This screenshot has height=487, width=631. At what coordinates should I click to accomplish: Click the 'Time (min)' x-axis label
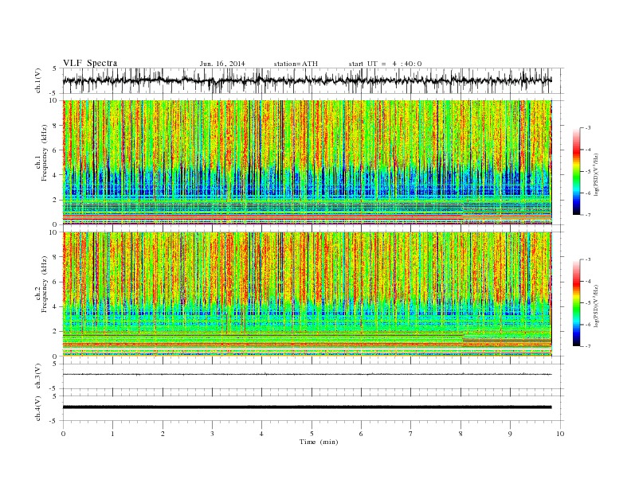pos(319,442)
